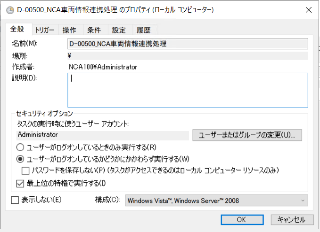Click the 名前 field with D-00500_NCA車両情報連携処理

pos(188,44)
